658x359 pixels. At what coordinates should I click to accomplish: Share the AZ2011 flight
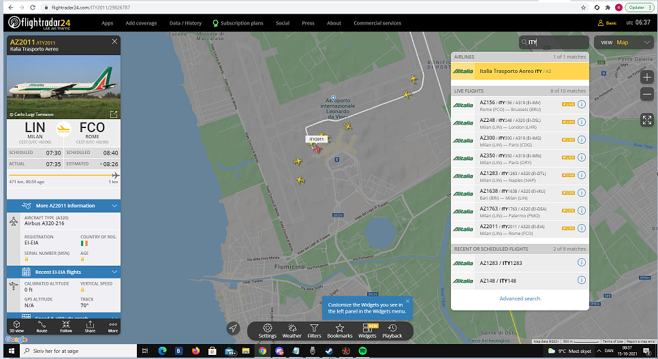click(x=90, y=327)
